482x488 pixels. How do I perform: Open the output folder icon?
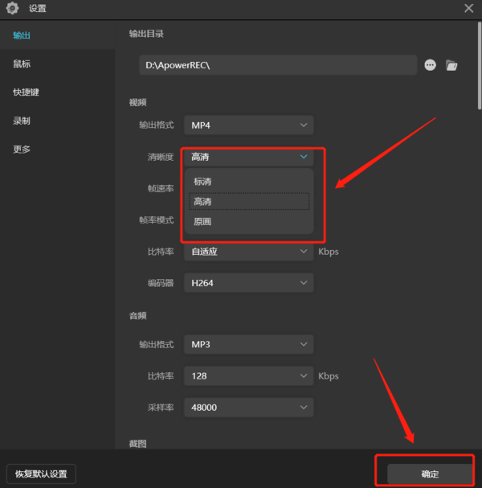click(451, 65)
